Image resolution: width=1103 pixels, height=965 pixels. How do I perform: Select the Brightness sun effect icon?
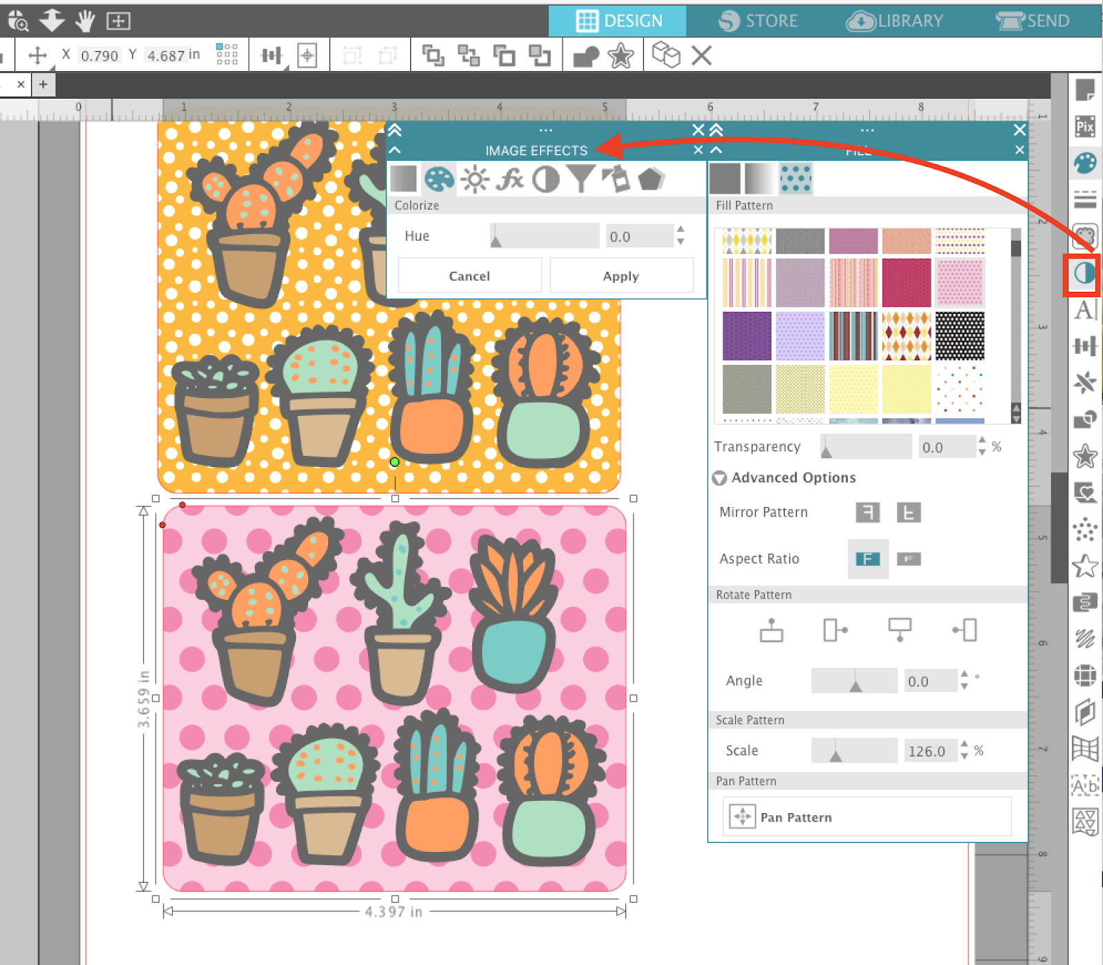coord(476,179)
